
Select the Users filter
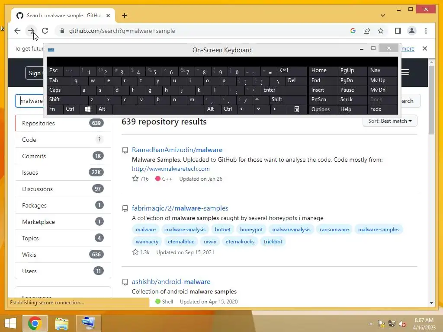63,271
